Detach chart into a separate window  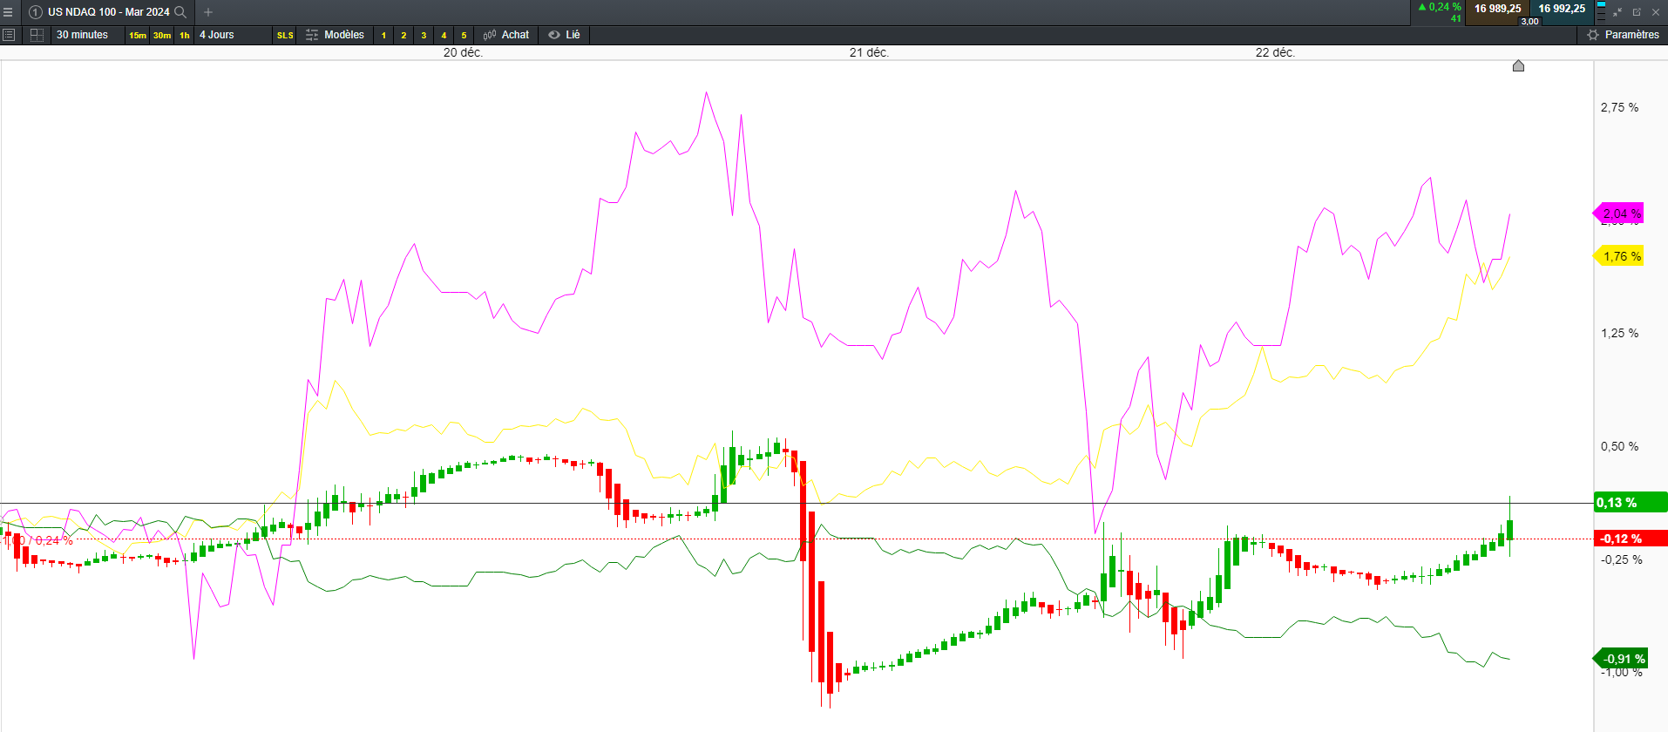(1637, 12)
